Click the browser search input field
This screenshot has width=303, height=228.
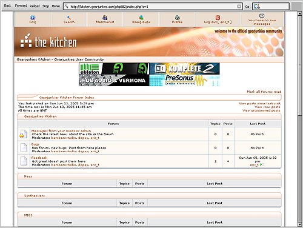point(271,7)
